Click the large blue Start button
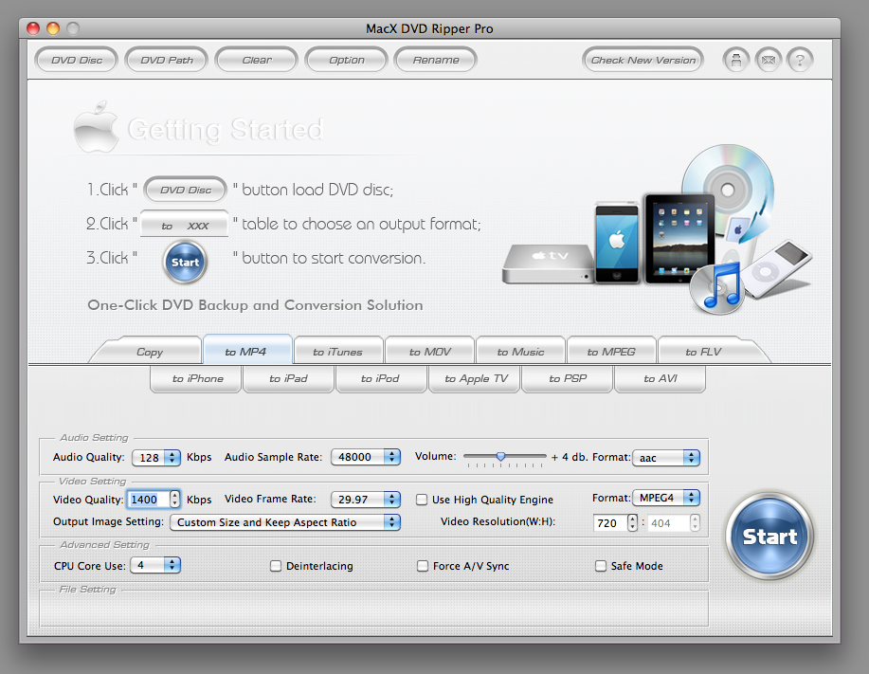 point(769,536)
